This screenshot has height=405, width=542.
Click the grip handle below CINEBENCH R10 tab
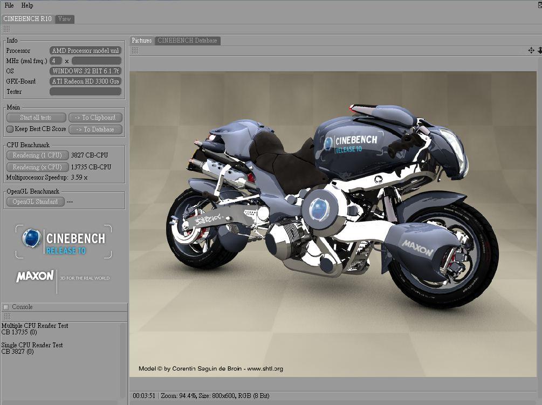pos(6,29)
